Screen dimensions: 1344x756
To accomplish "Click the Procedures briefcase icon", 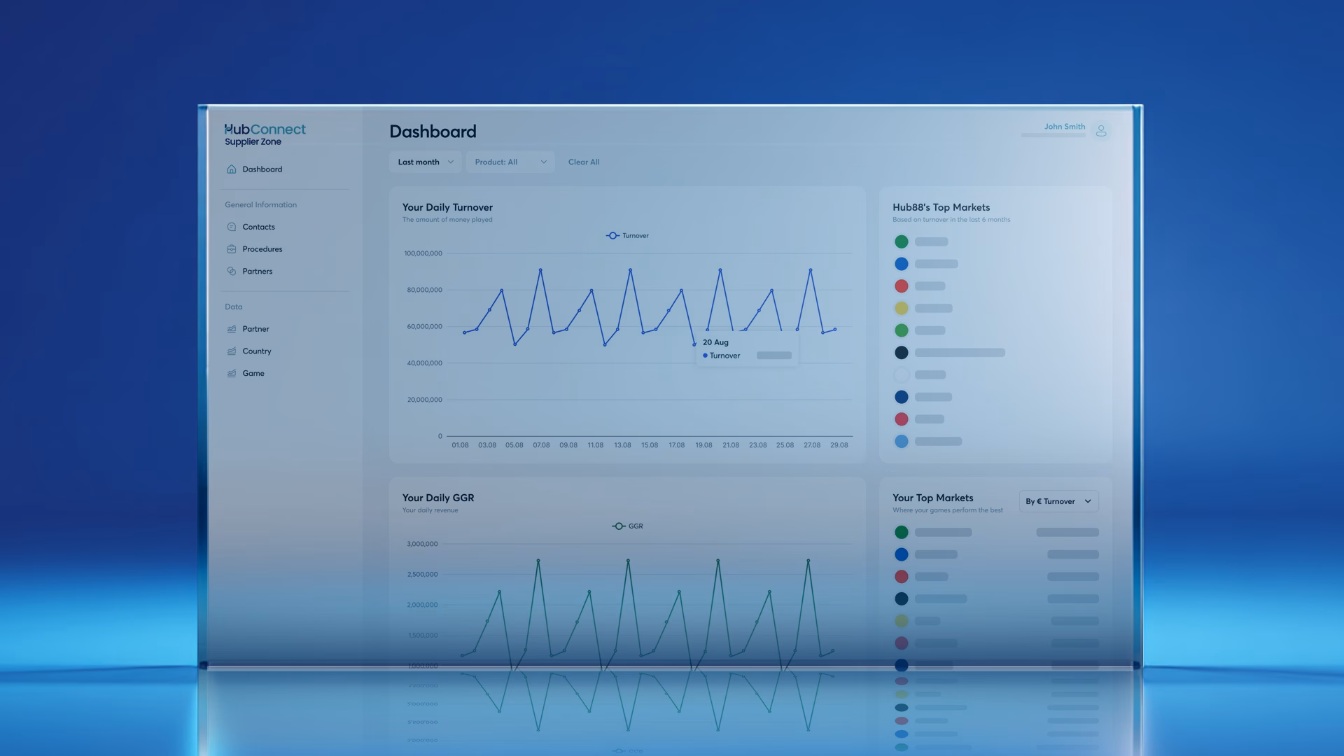I will (x=232, y=249).
